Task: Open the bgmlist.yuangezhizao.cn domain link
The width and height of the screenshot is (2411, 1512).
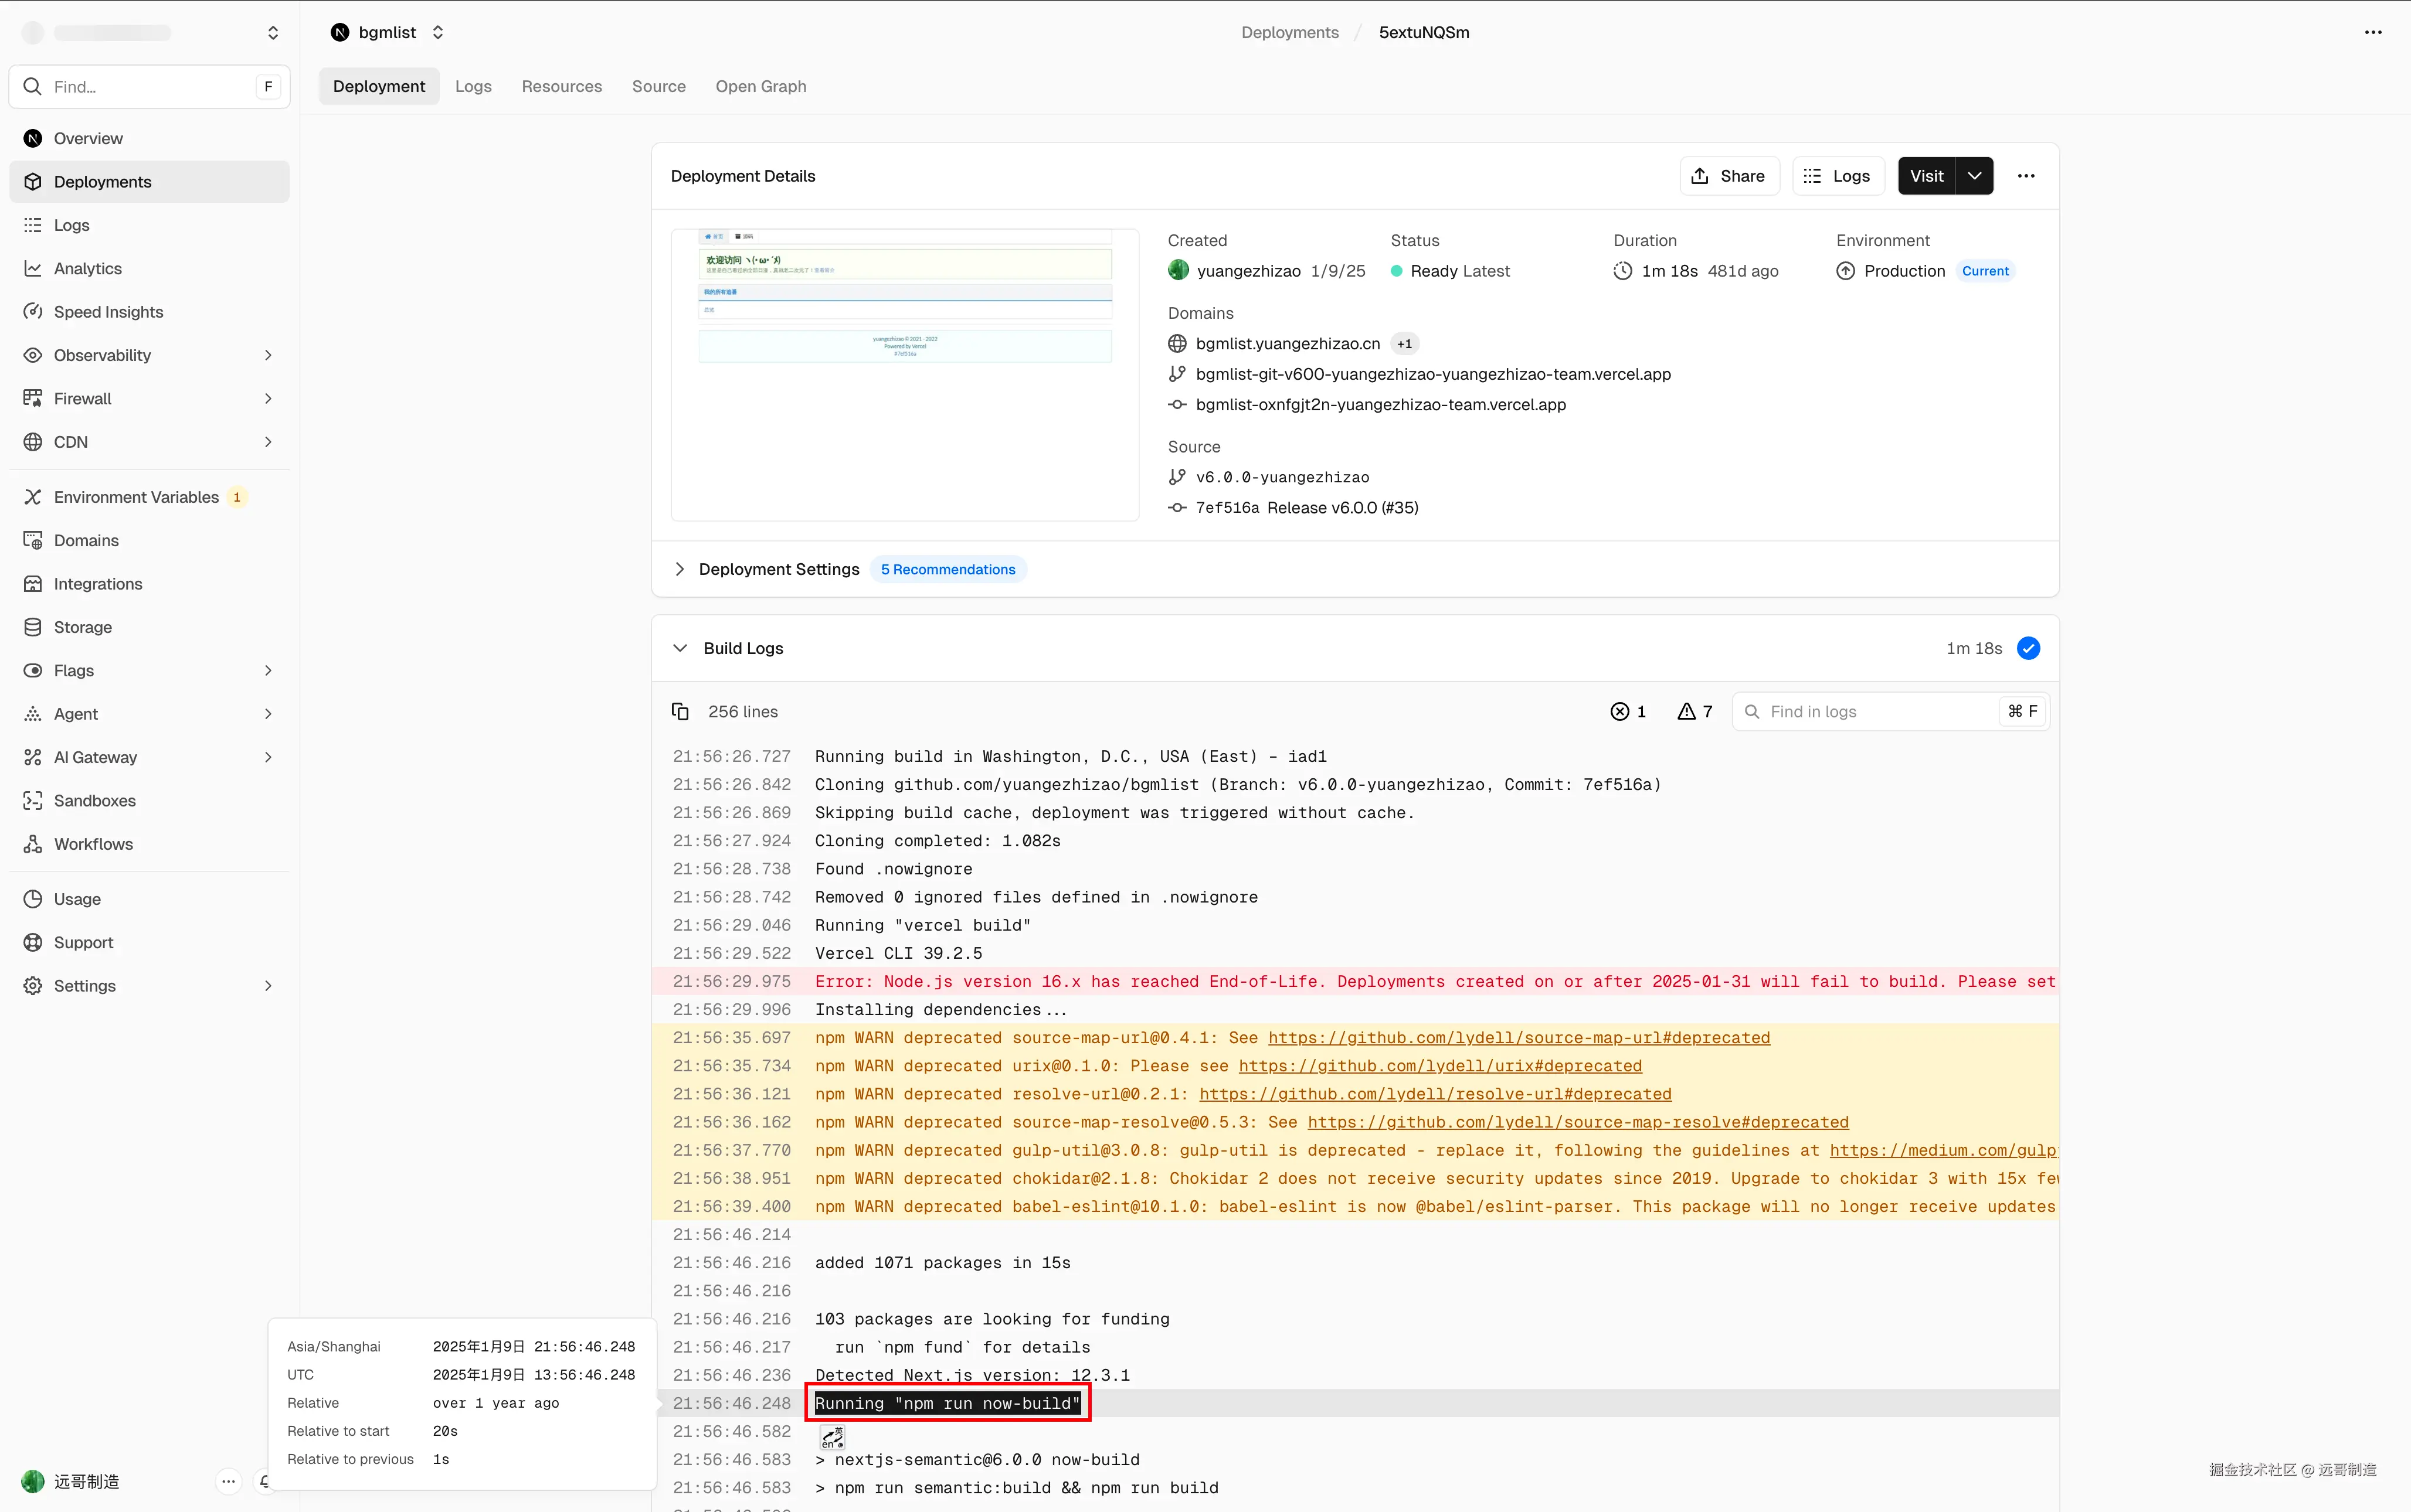Action: point(1288,344)
